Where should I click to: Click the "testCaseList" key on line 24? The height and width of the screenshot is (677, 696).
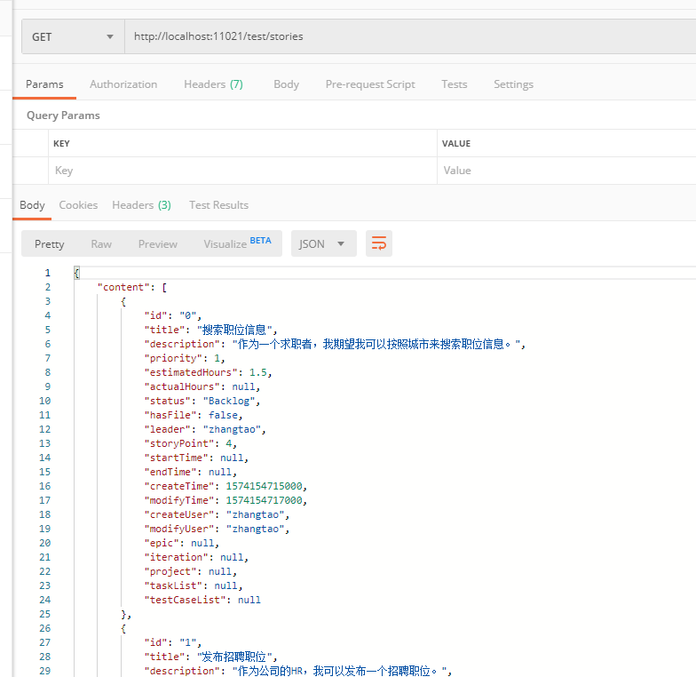pyautogui.click(x=185, y=601)
